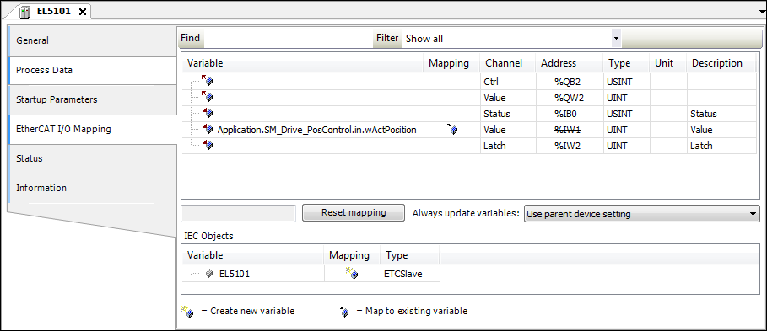The image size is (767, 331).
Task: Click create-new-variable icon in EL5101 mapping cell
Action: [x=352, y=274]
